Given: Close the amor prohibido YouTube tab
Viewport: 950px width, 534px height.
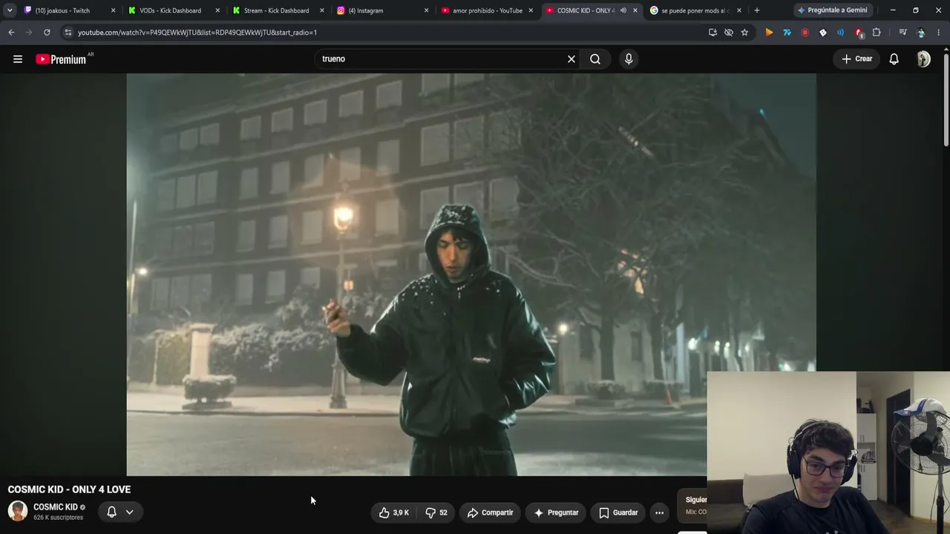Looking at the screenshot, I should (531, 10).
